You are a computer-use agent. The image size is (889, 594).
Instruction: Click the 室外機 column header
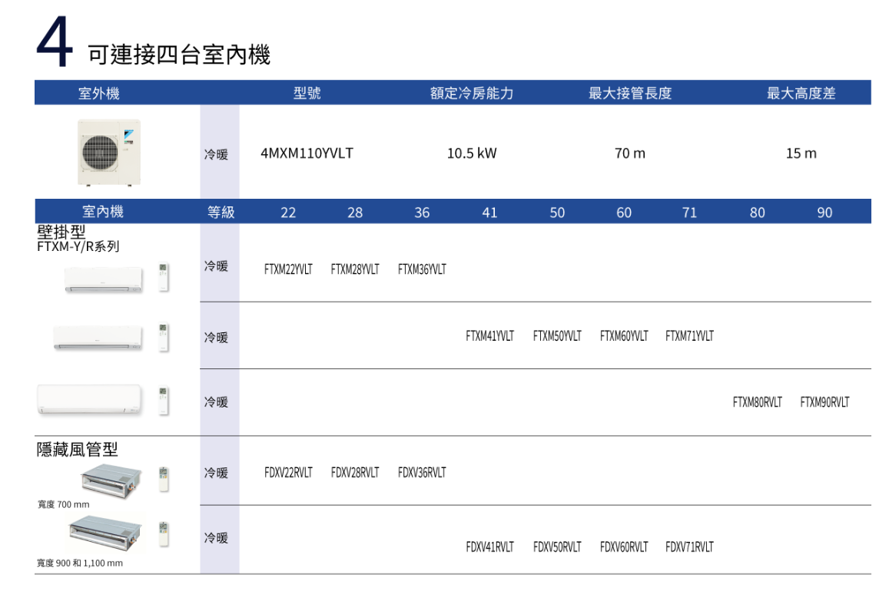(99, 94)
